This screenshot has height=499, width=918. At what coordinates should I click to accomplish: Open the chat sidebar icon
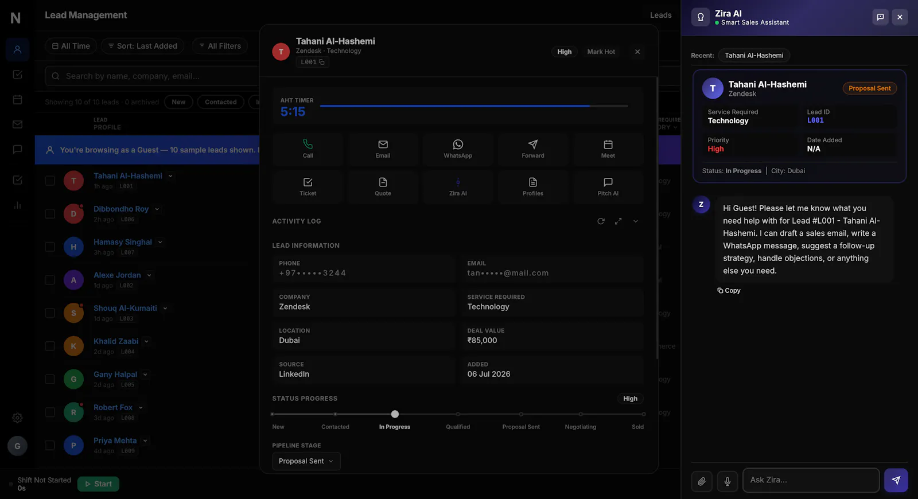[17, 149]
